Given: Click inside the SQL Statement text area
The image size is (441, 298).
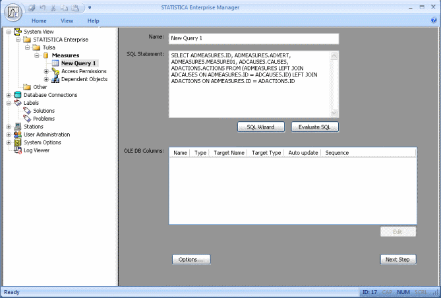Looking at the screenshot, I should tap(249, 84).
